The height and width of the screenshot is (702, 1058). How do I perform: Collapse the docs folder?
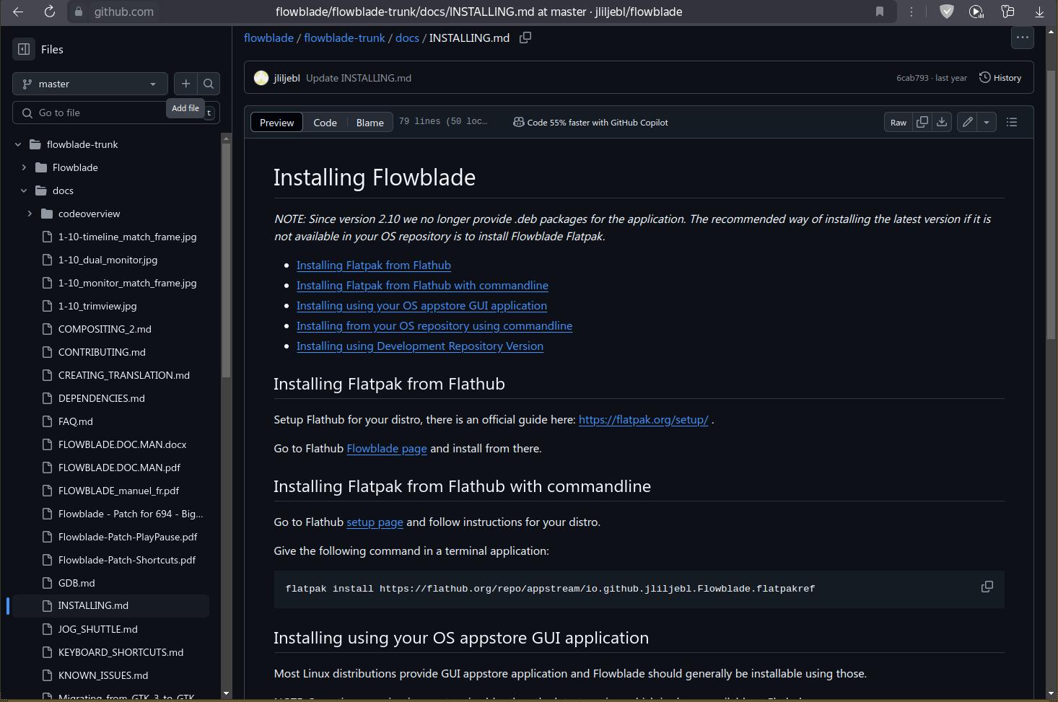click(24, 190)
